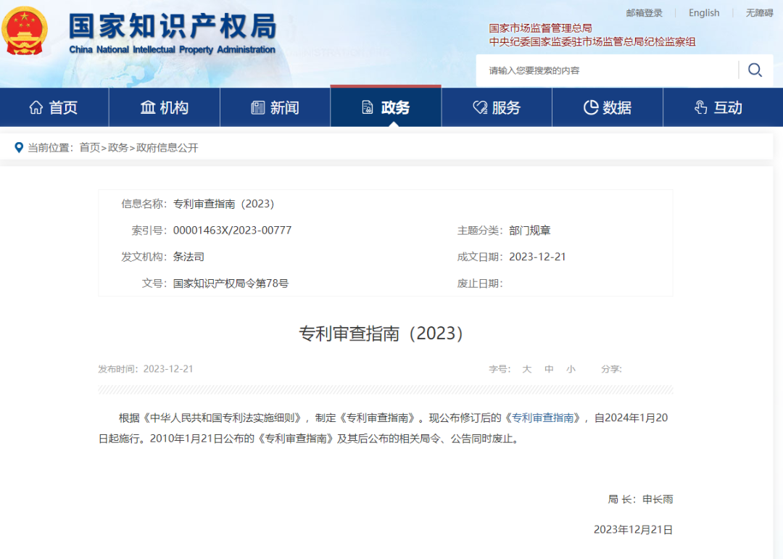Image resolution: width=783 pixels, height=559 pixels.
Task: Switch the site to English
Action: 704,12
